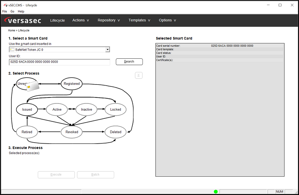Image resolution: width=299 pixels, height=195 pixels.
Task: Click the 'Card status:' row
Action: (219, 53)
